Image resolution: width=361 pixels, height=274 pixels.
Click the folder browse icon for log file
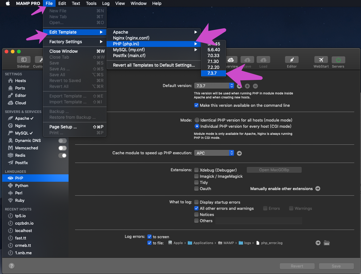326,243
